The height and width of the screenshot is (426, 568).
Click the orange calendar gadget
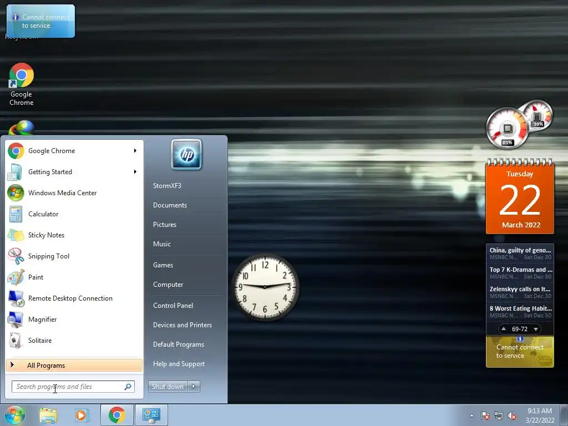coord(520,197)
